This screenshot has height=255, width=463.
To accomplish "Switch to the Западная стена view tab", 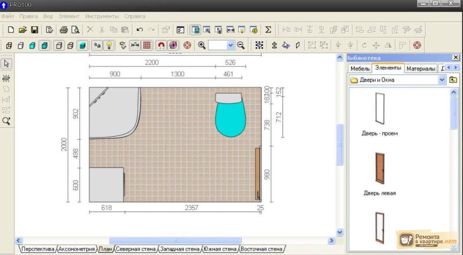I will pos(180,249).
